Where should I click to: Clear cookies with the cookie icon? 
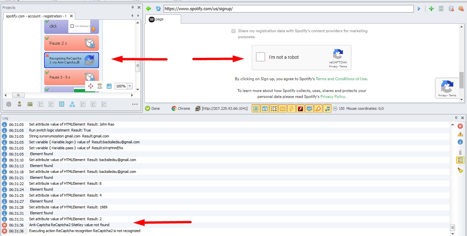(x=461, y=9)
